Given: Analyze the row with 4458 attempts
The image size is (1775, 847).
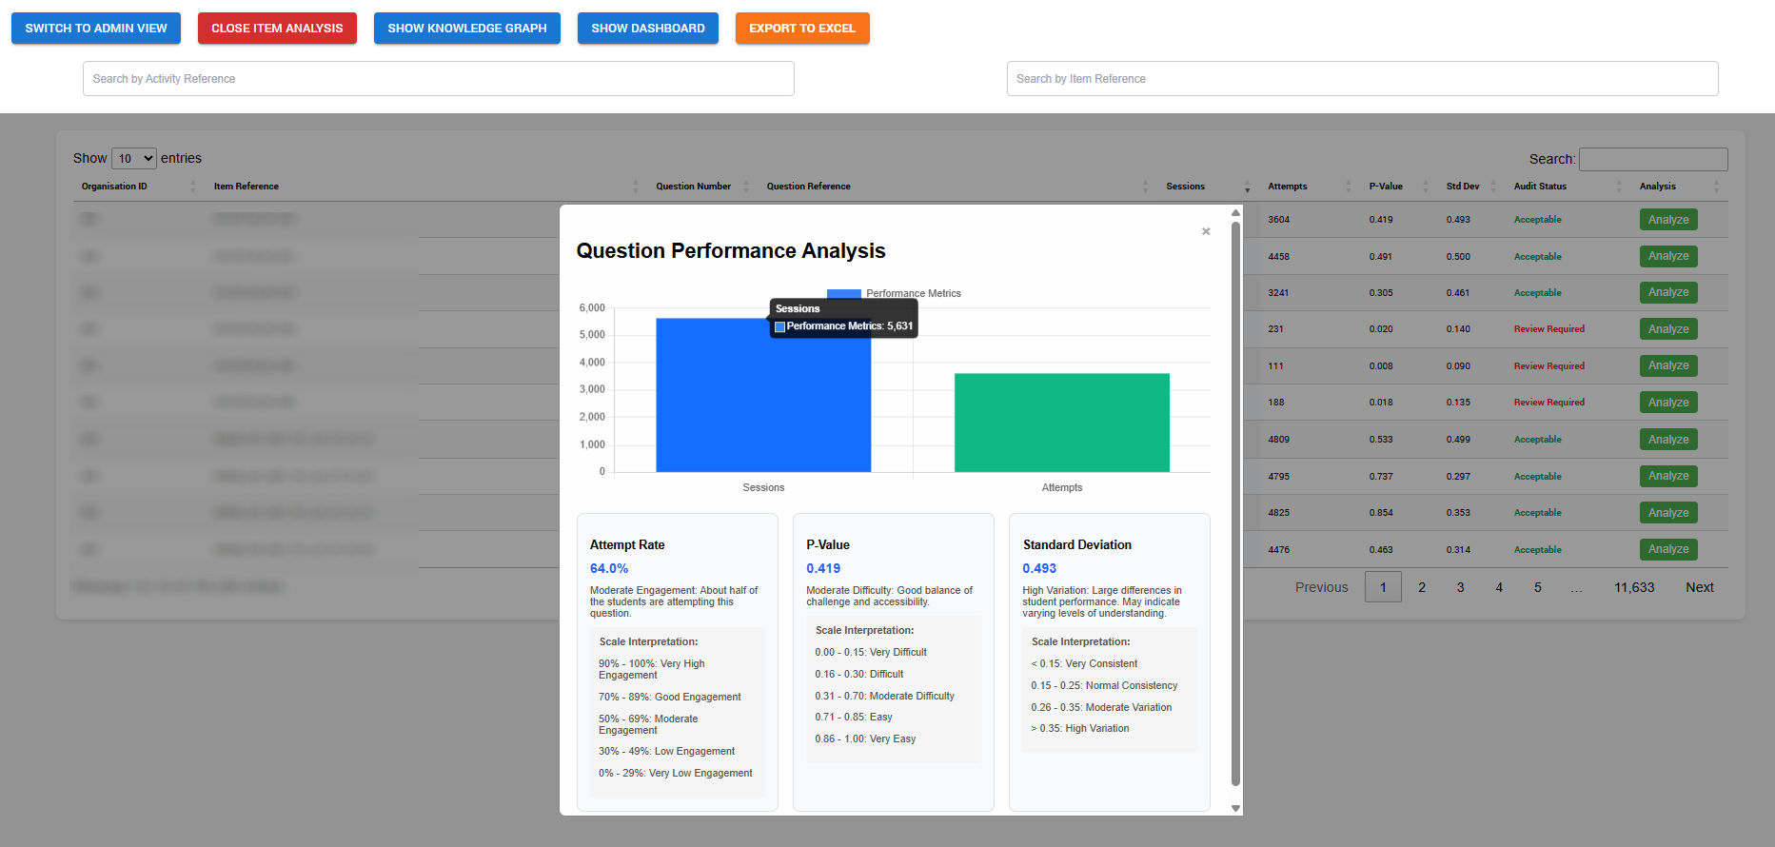Looking at the screenshot, I should click(1667, 256).
